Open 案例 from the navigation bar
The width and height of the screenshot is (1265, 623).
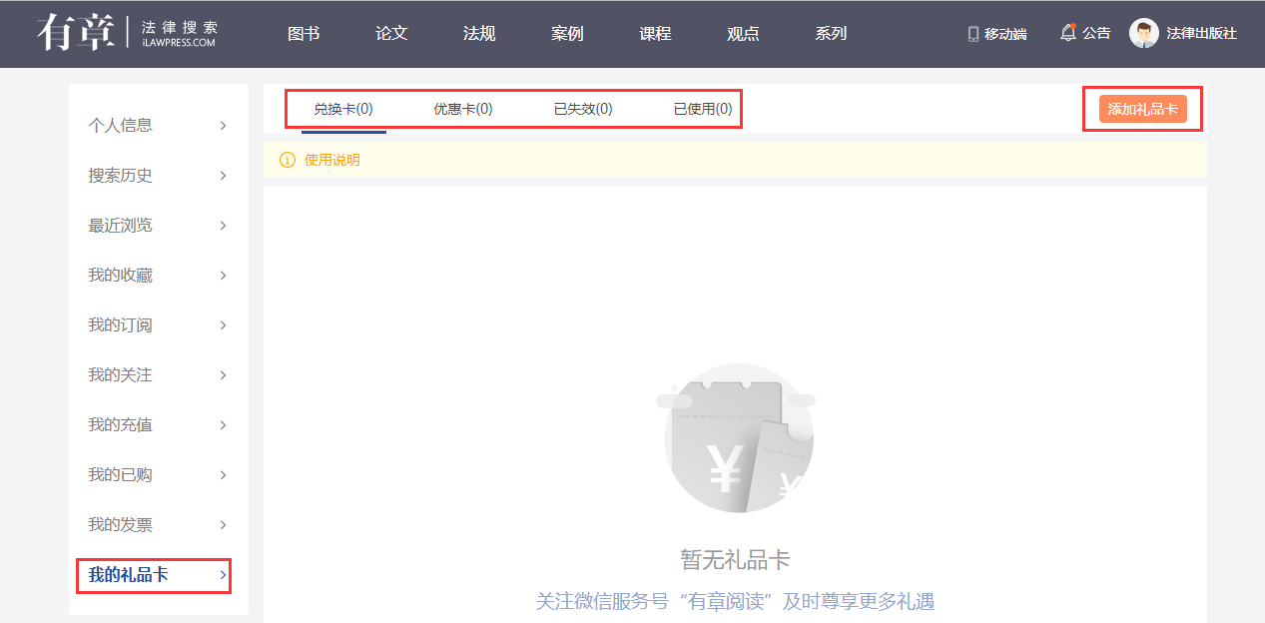point(567,34)
